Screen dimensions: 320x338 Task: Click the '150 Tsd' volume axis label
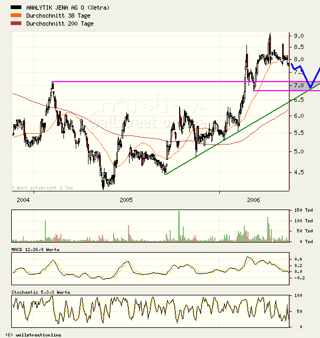(303, 210)
